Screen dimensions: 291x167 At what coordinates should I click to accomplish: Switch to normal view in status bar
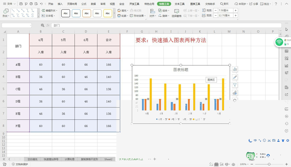click(x=217, y=164)
